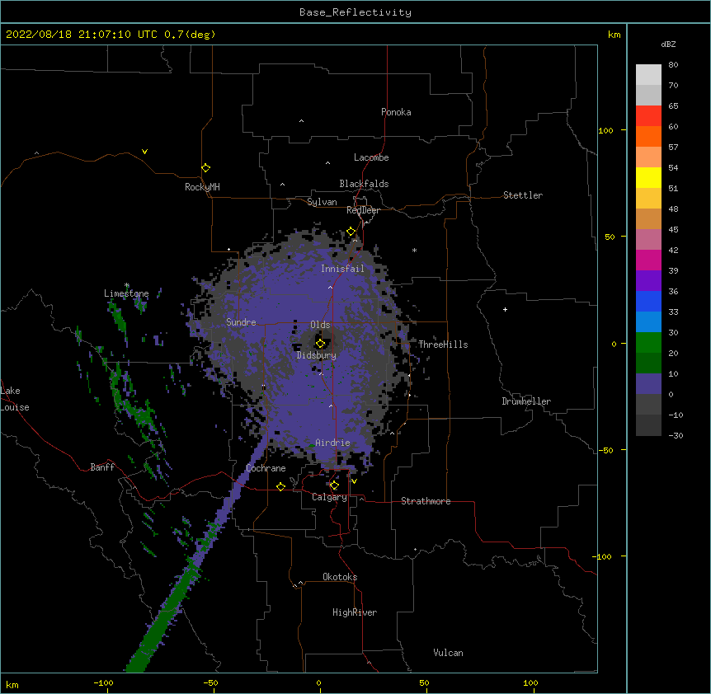
Task: Click the Strathmore label
Action: coord(426,501)
